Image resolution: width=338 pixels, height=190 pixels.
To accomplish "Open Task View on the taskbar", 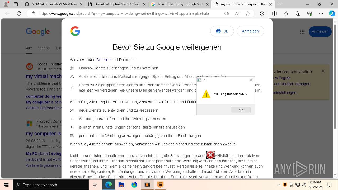I will (95, 185).
